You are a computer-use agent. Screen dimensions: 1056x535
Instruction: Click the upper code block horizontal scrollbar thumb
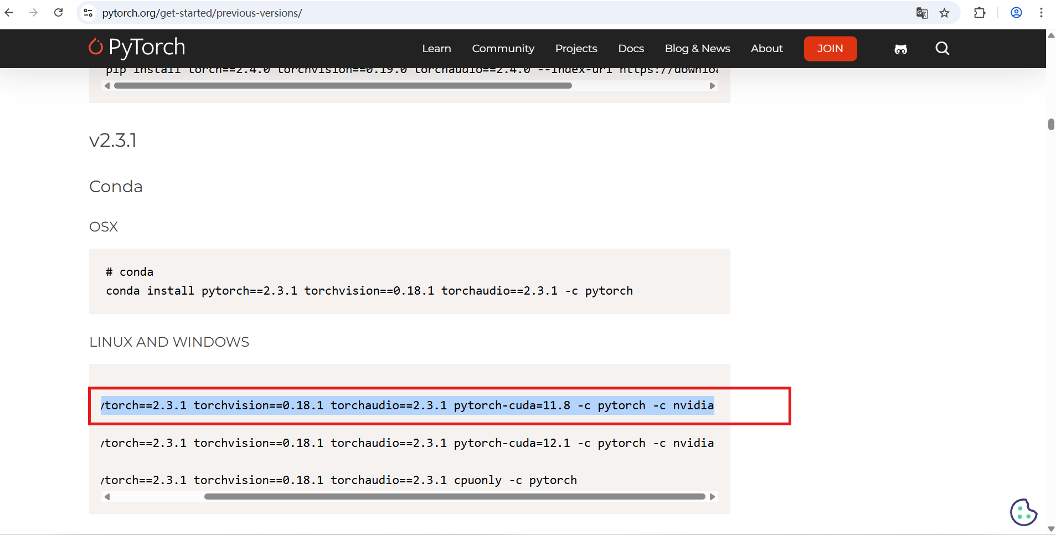point(343,86)
